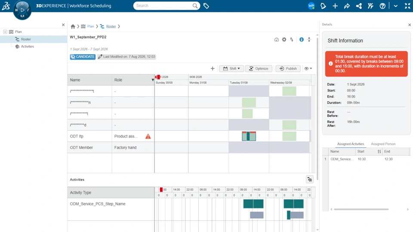Open the help question mark icon
Viewport: 413px width, 232px height.
[382, 6]
